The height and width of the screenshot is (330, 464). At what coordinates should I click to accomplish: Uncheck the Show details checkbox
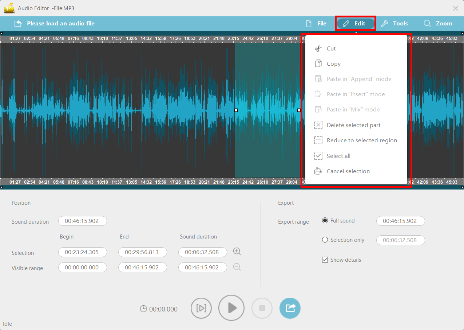click(325, 260)
